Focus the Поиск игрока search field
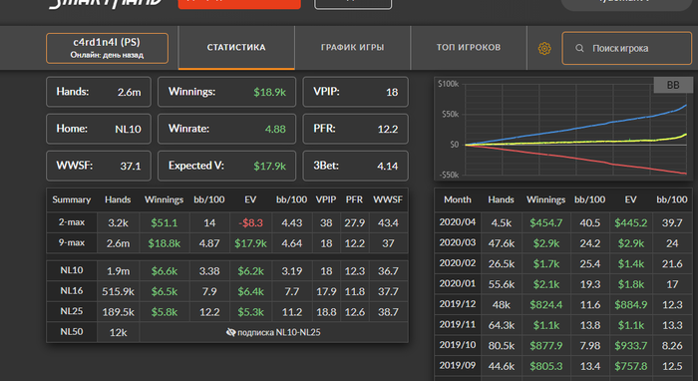The image size is (698, 381). pyautogui.click(x=627, y=48)
